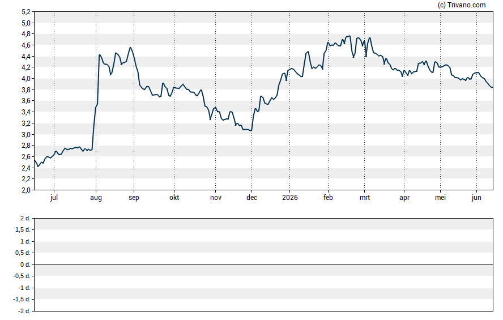503x320 pixels.
Task: Click the '2,6' price value
Action: coord(26,156)
